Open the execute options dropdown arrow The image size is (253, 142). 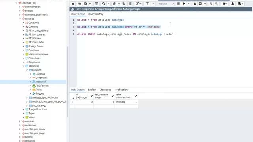tap(189, 4)
